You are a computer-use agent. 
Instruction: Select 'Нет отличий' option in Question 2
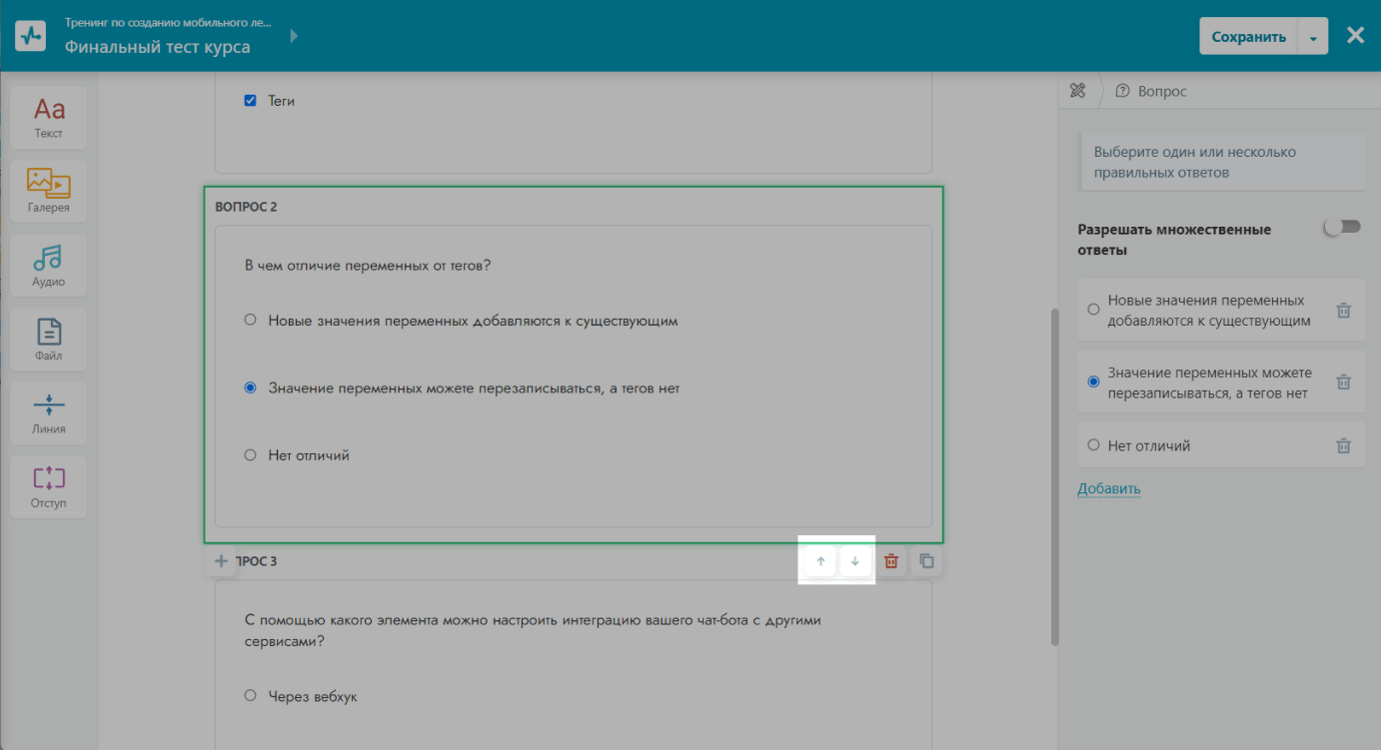click(x=250, y=455)
